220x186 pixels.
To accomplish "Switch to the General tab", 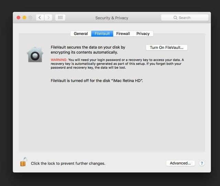I will (81, 34).
